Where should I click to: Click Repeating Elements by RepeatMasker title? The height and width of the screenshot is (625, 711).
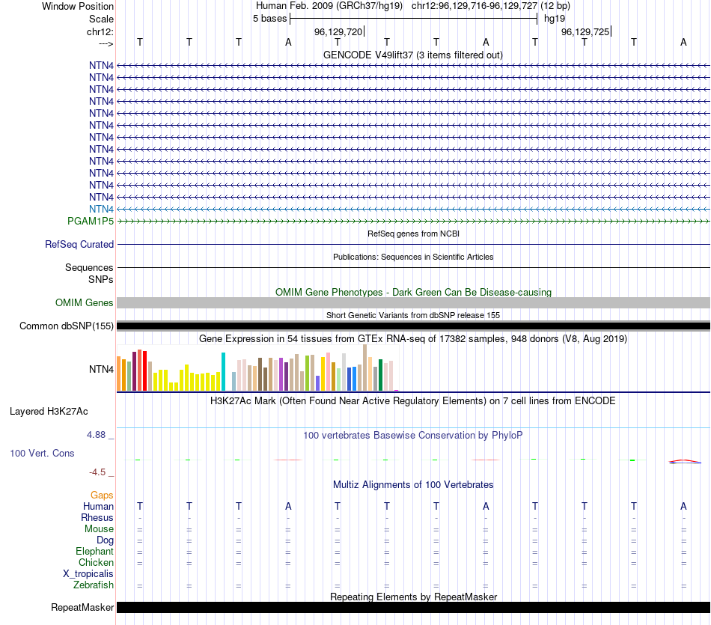click(x=413, y=597)
